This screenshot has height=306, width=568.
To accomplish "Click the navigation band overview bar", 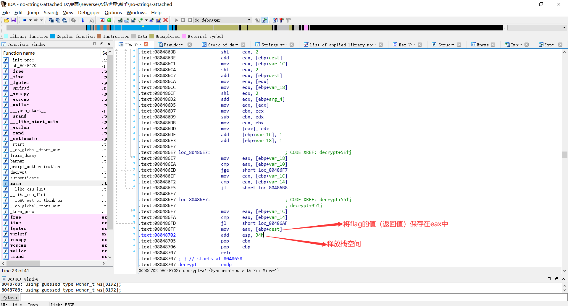I will pyautogui.click(x=254, y=27).
